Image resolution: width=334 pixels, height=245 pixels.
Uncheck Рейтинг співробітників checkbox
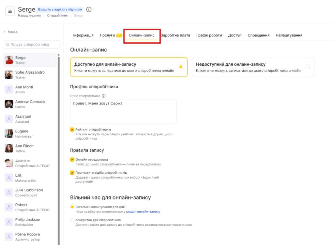point(72,129)
